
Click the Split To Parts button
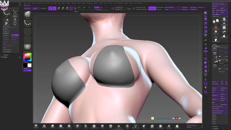click(220, 109)
